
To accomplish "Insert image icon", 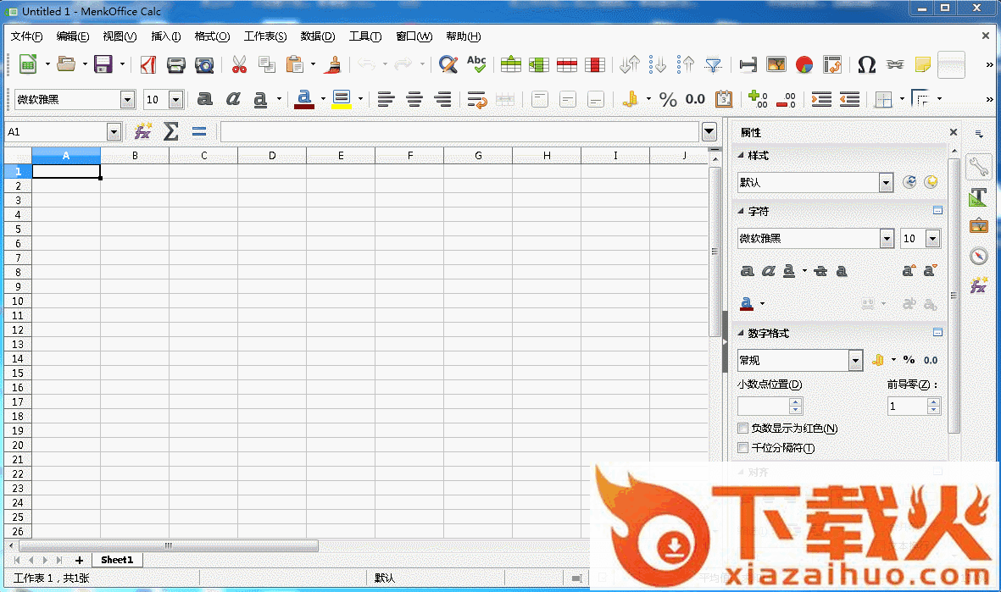I will (776, 64).
